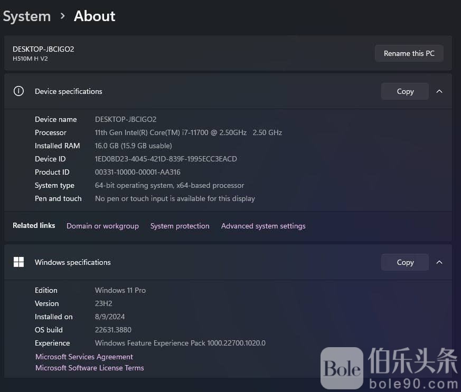Click the Installed RAM label
The height and width of the screenshot is (392, 461).
pos(58,146)
